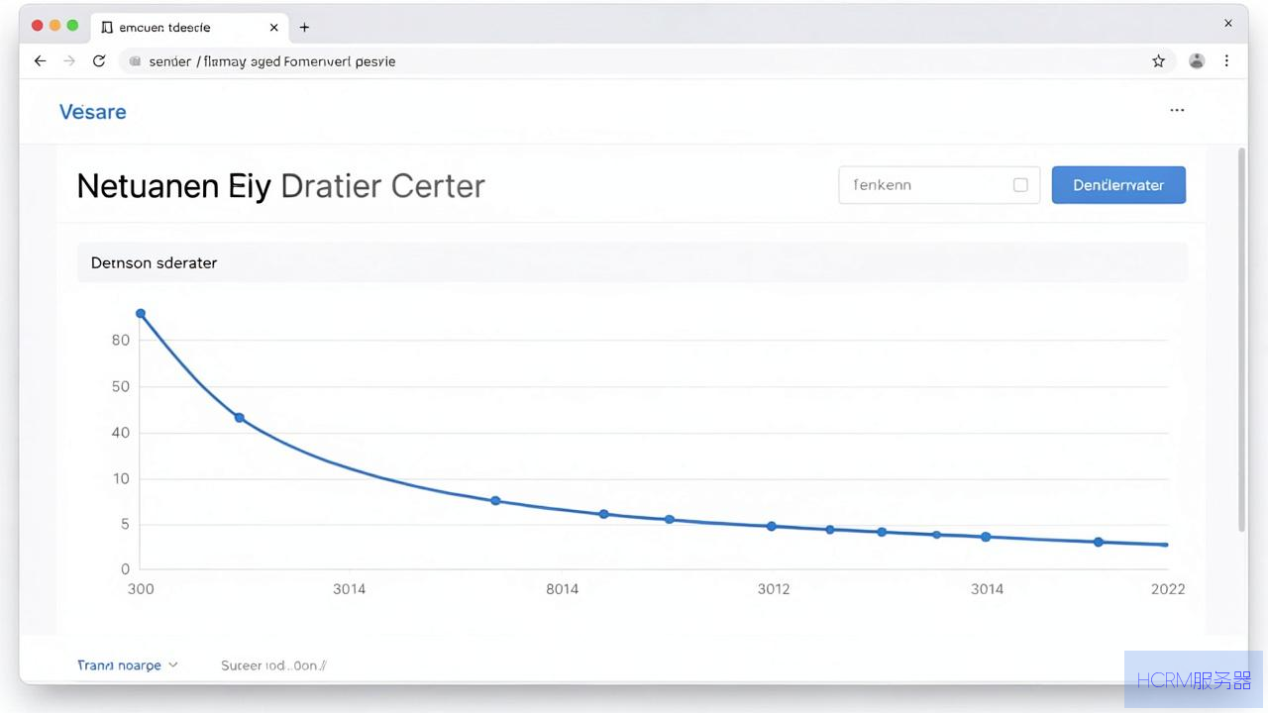Click the Sueer iod link at bottom
The width and height of the screenshot is (1268, 713).
coord(273,665)
